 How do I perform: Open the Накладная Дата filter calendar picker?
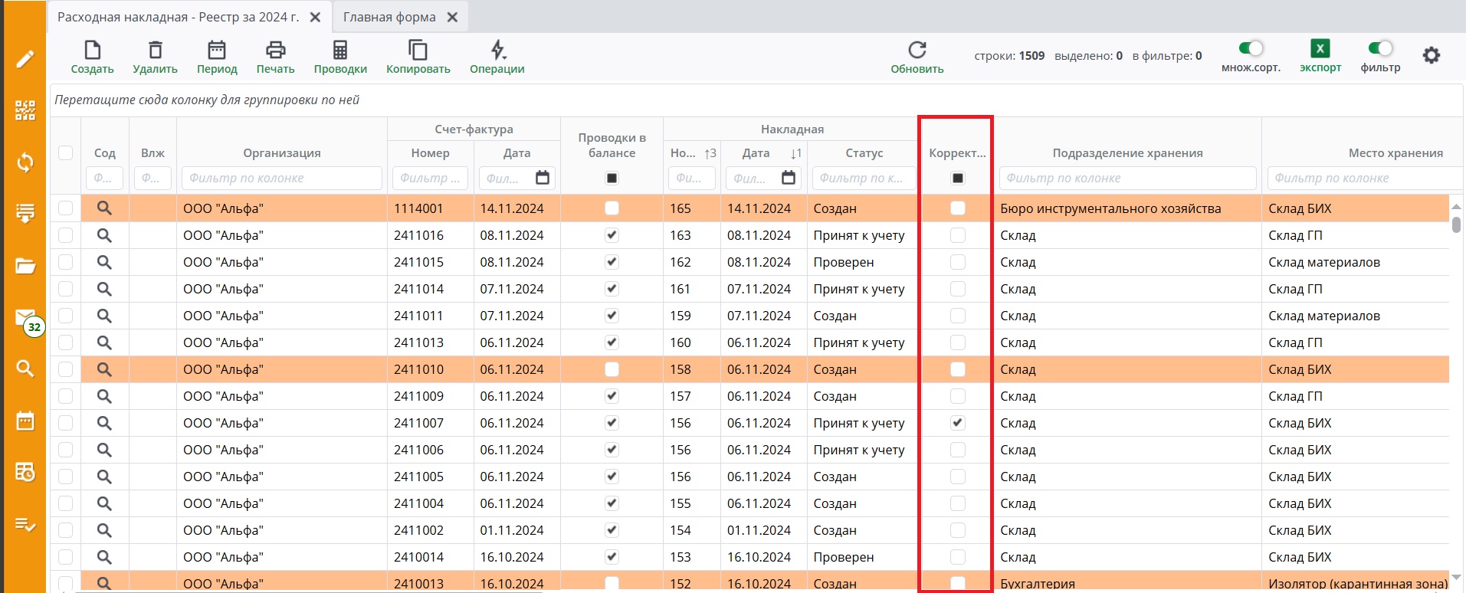click(789, 178)
